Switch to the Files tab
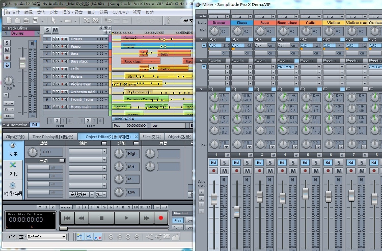382x251 pixels. click(152, 137)
